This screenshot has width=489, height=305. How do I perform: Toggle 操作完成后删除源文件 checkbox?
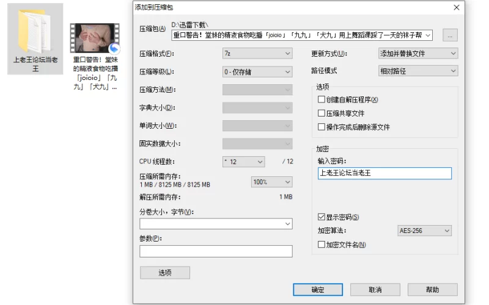[x=322, y=127]
